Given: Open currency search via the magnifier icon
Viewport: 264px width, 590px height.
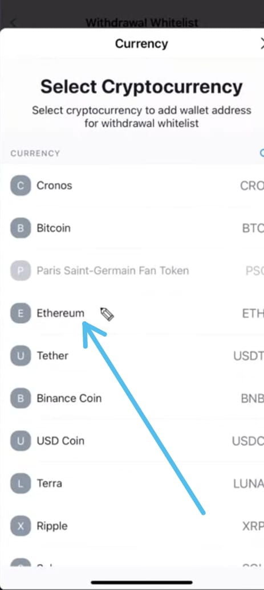Looking at the screenshot, I should (x=262, y=153).
